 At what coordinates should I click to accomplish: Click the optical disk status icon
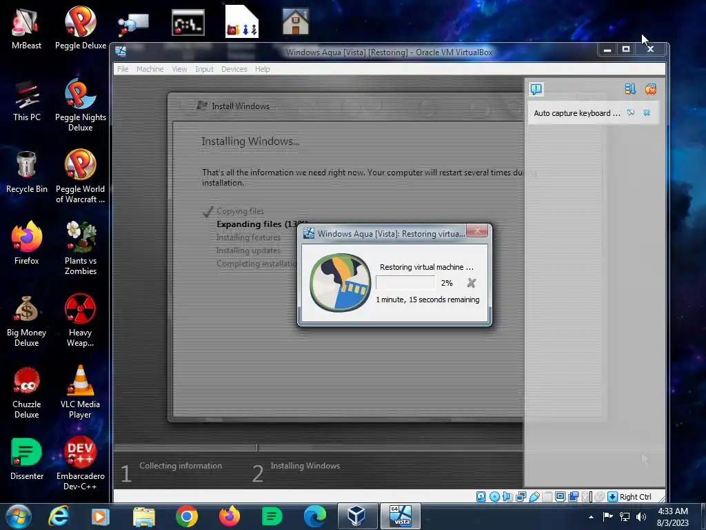(494, 497)
